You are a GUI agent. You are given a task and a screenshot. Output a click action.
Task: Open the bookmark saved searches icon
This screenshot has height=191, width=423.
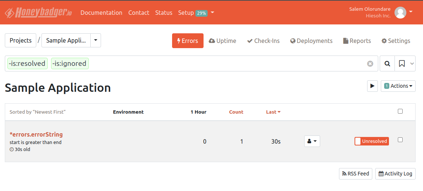(x=402, y=64)
